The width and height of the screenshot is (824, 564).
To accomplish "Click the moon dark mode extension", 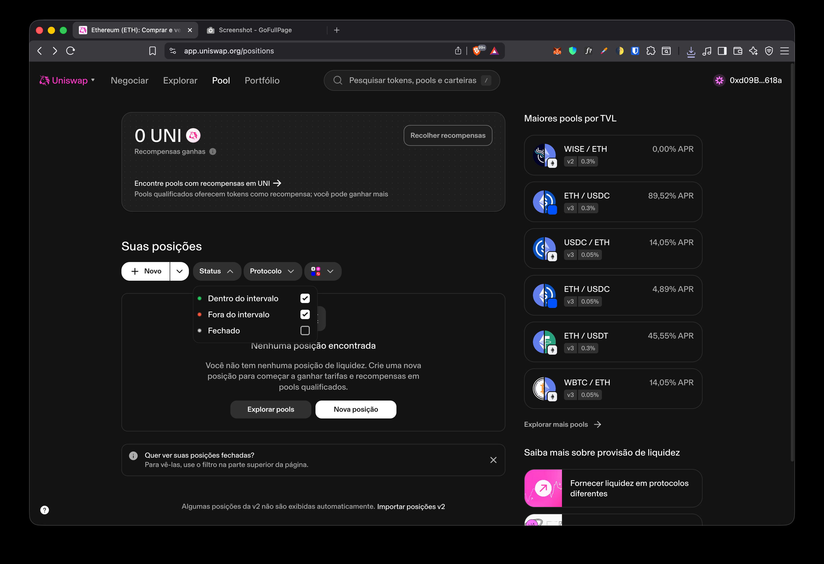I will point(619,51).
